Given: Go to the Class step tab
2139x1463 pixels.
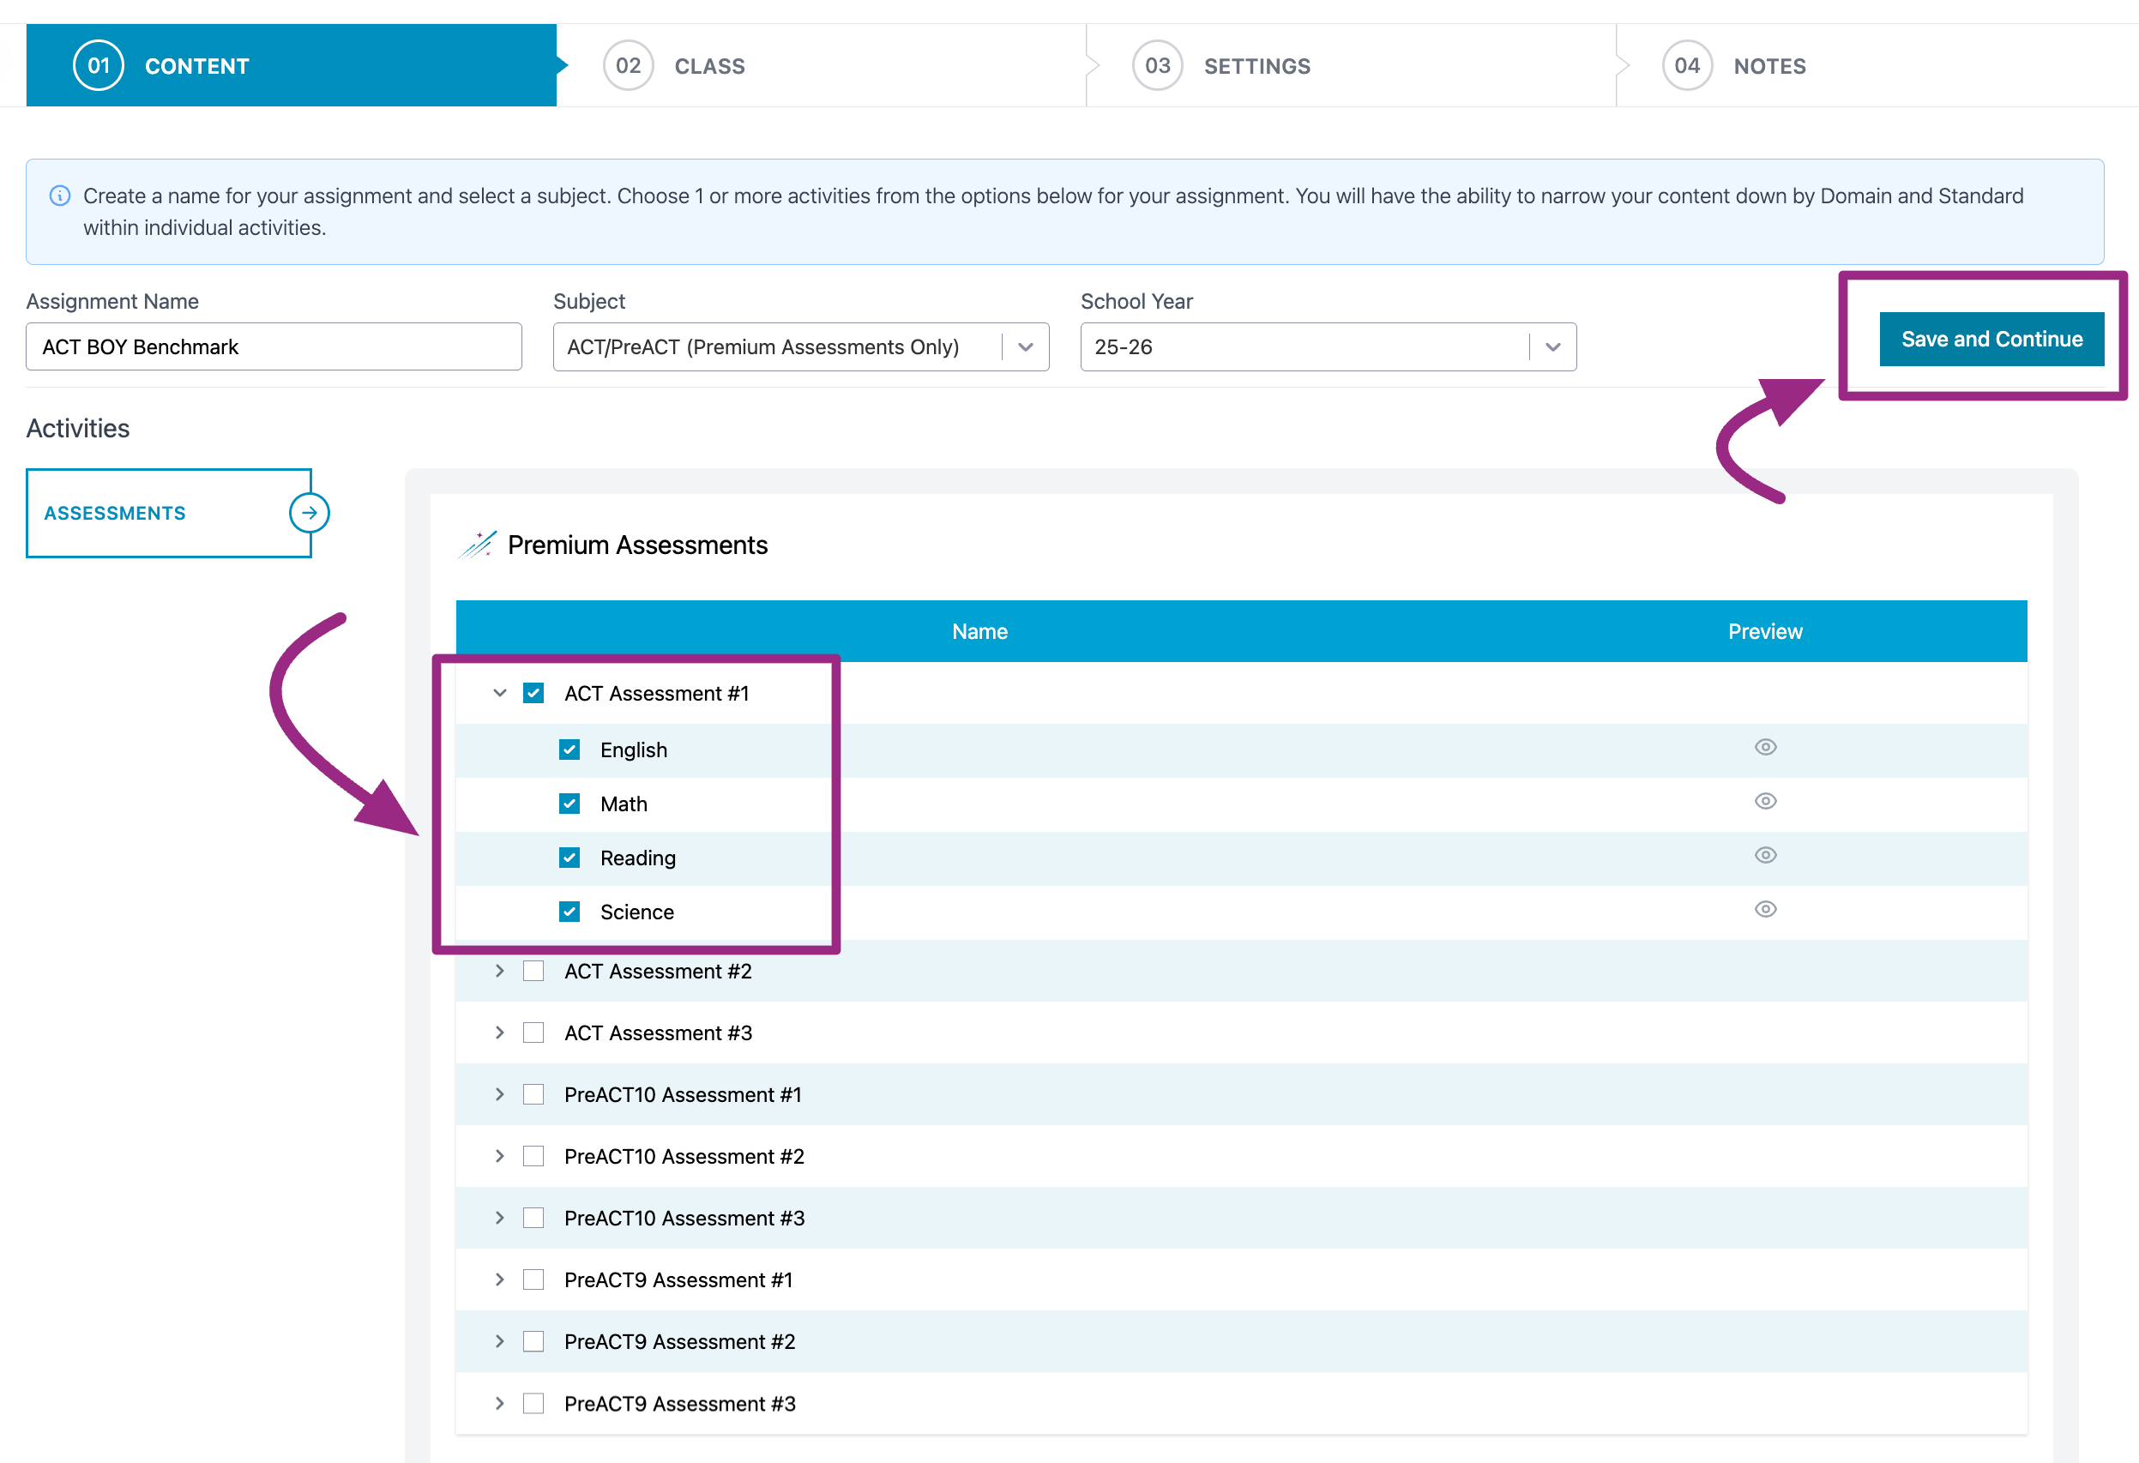Looking at the screenshot, I should click(x=821, y=65).
